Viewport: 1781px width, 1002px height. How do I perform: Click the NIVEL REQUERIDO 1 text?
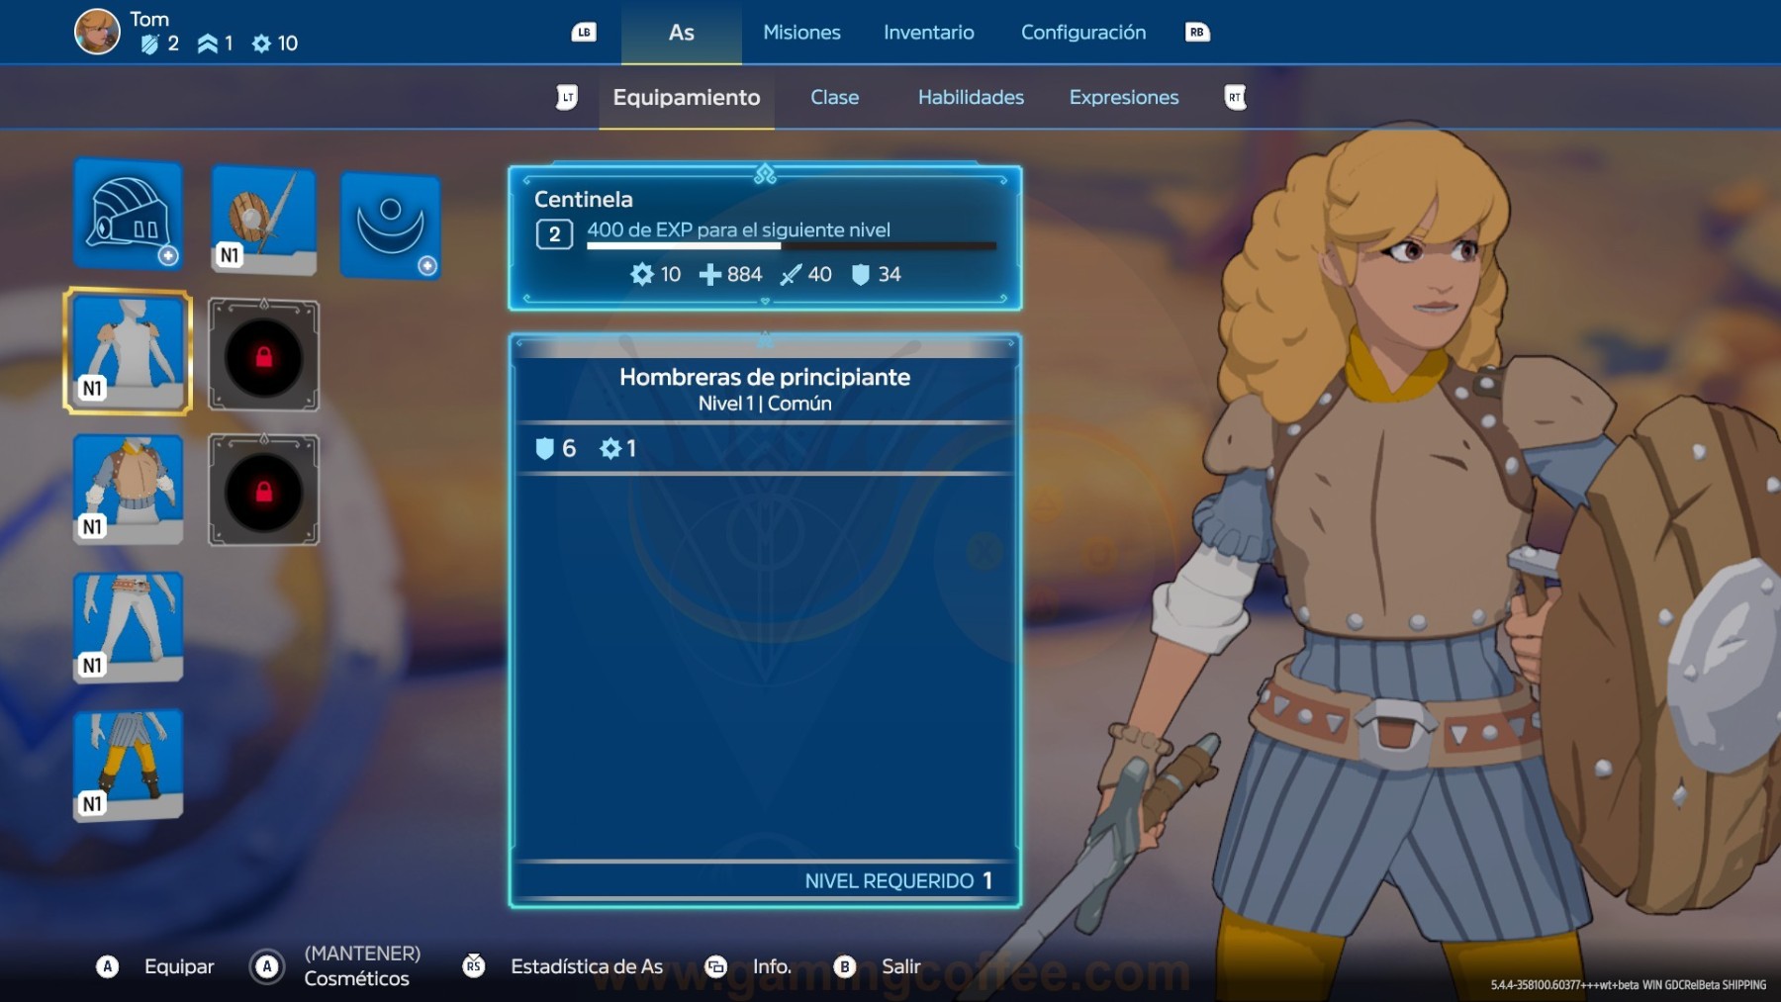pyautogui.click(x=898, y=880)
